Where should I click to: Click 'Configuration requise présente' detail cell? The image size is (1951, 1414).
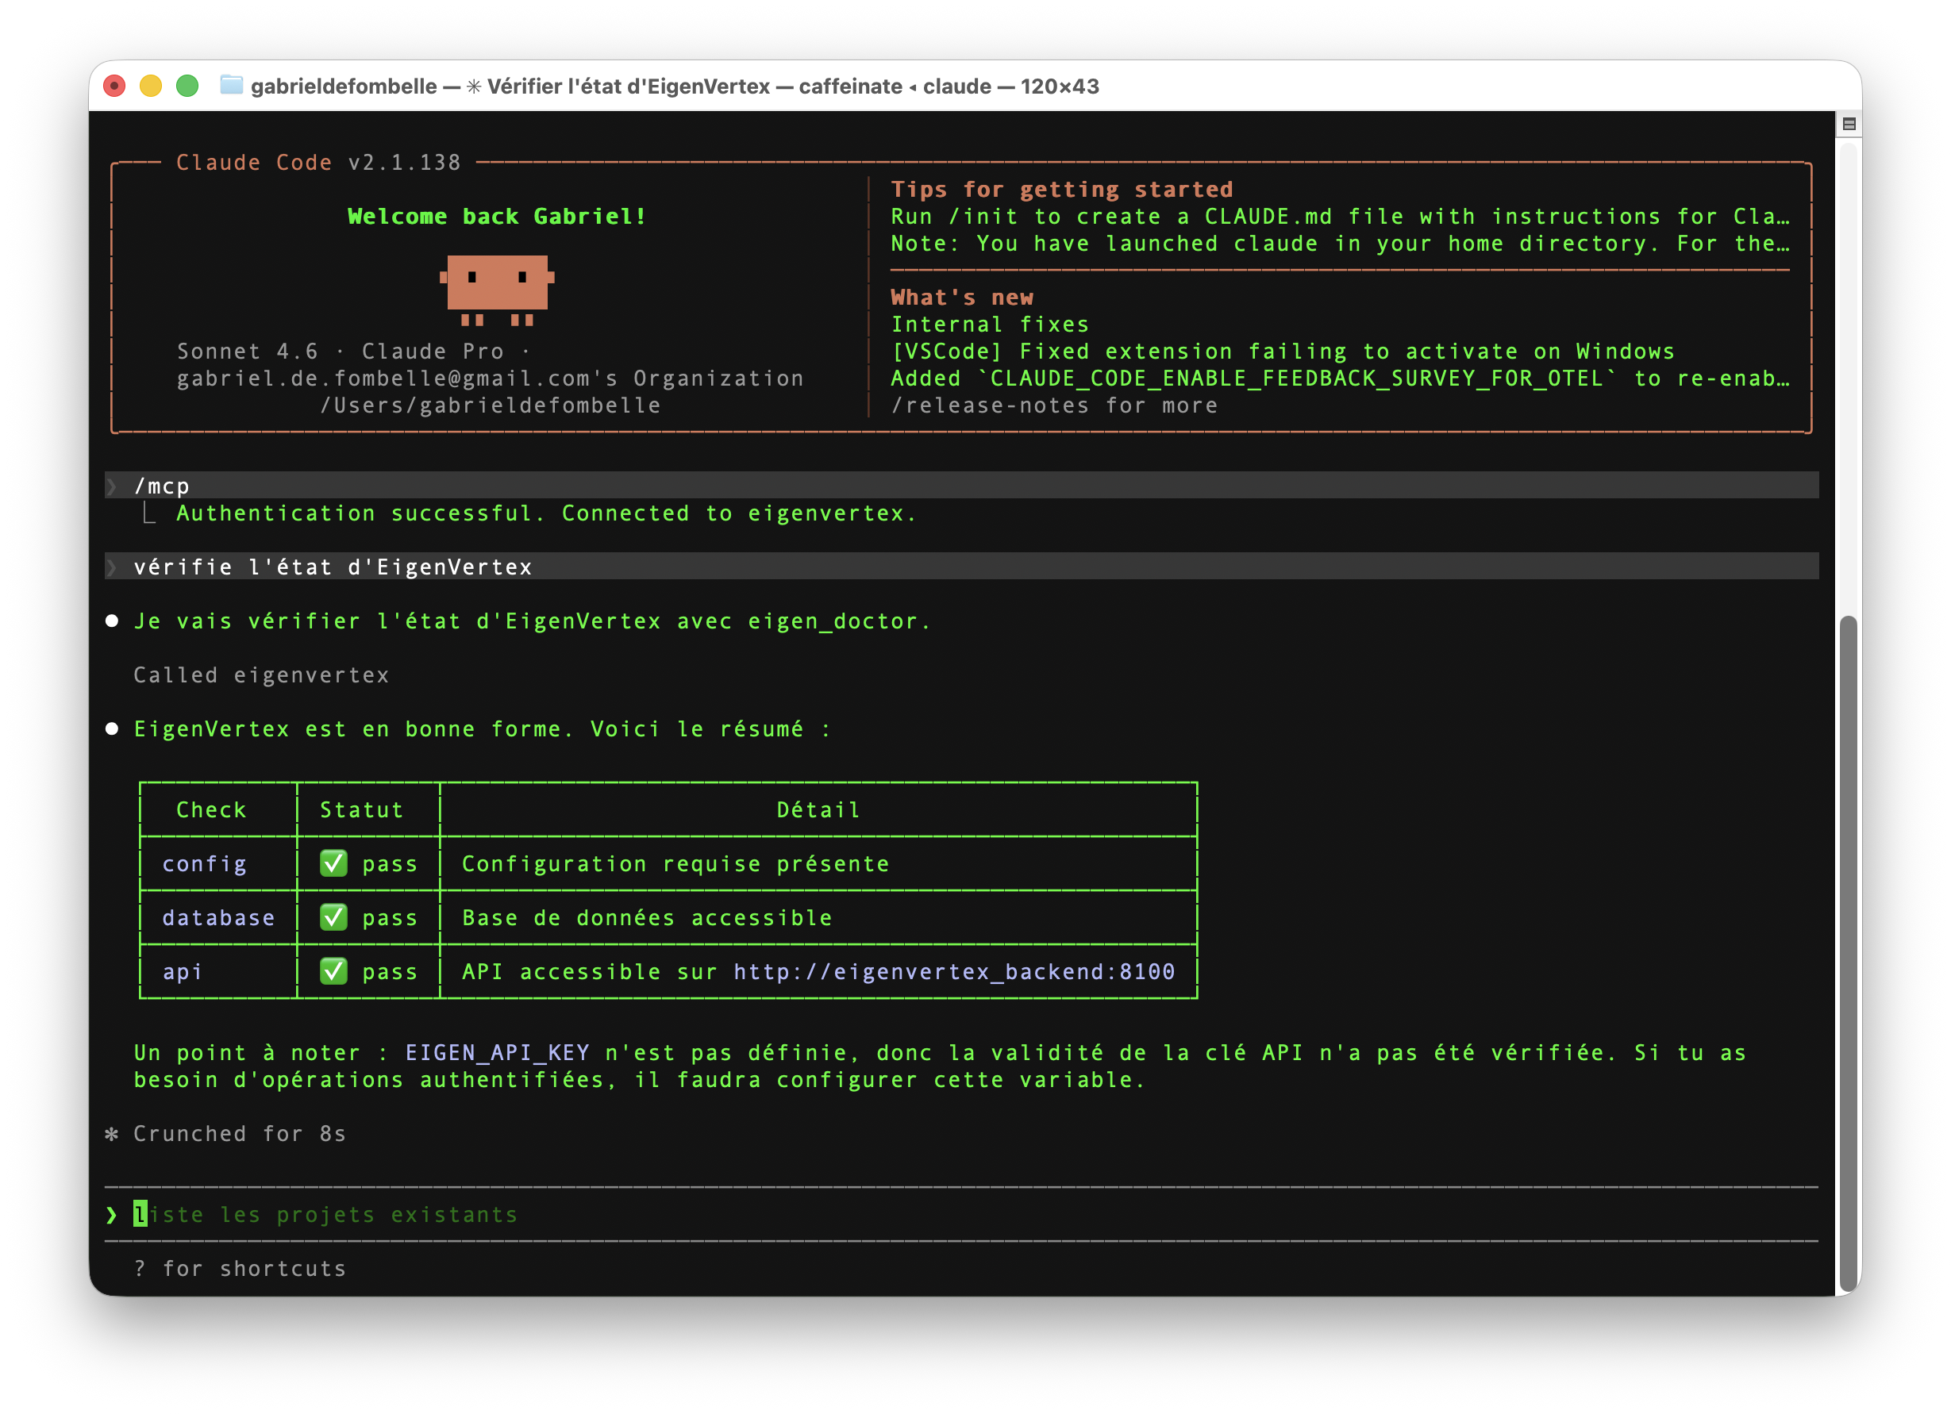tap(675, 863)
